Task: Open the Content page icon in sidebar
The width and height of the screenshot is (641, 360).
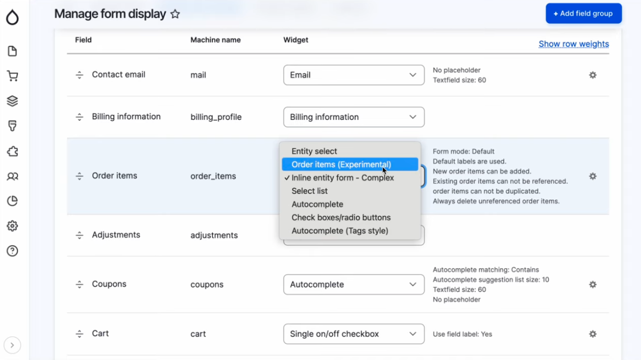Action: coord(12,51)
